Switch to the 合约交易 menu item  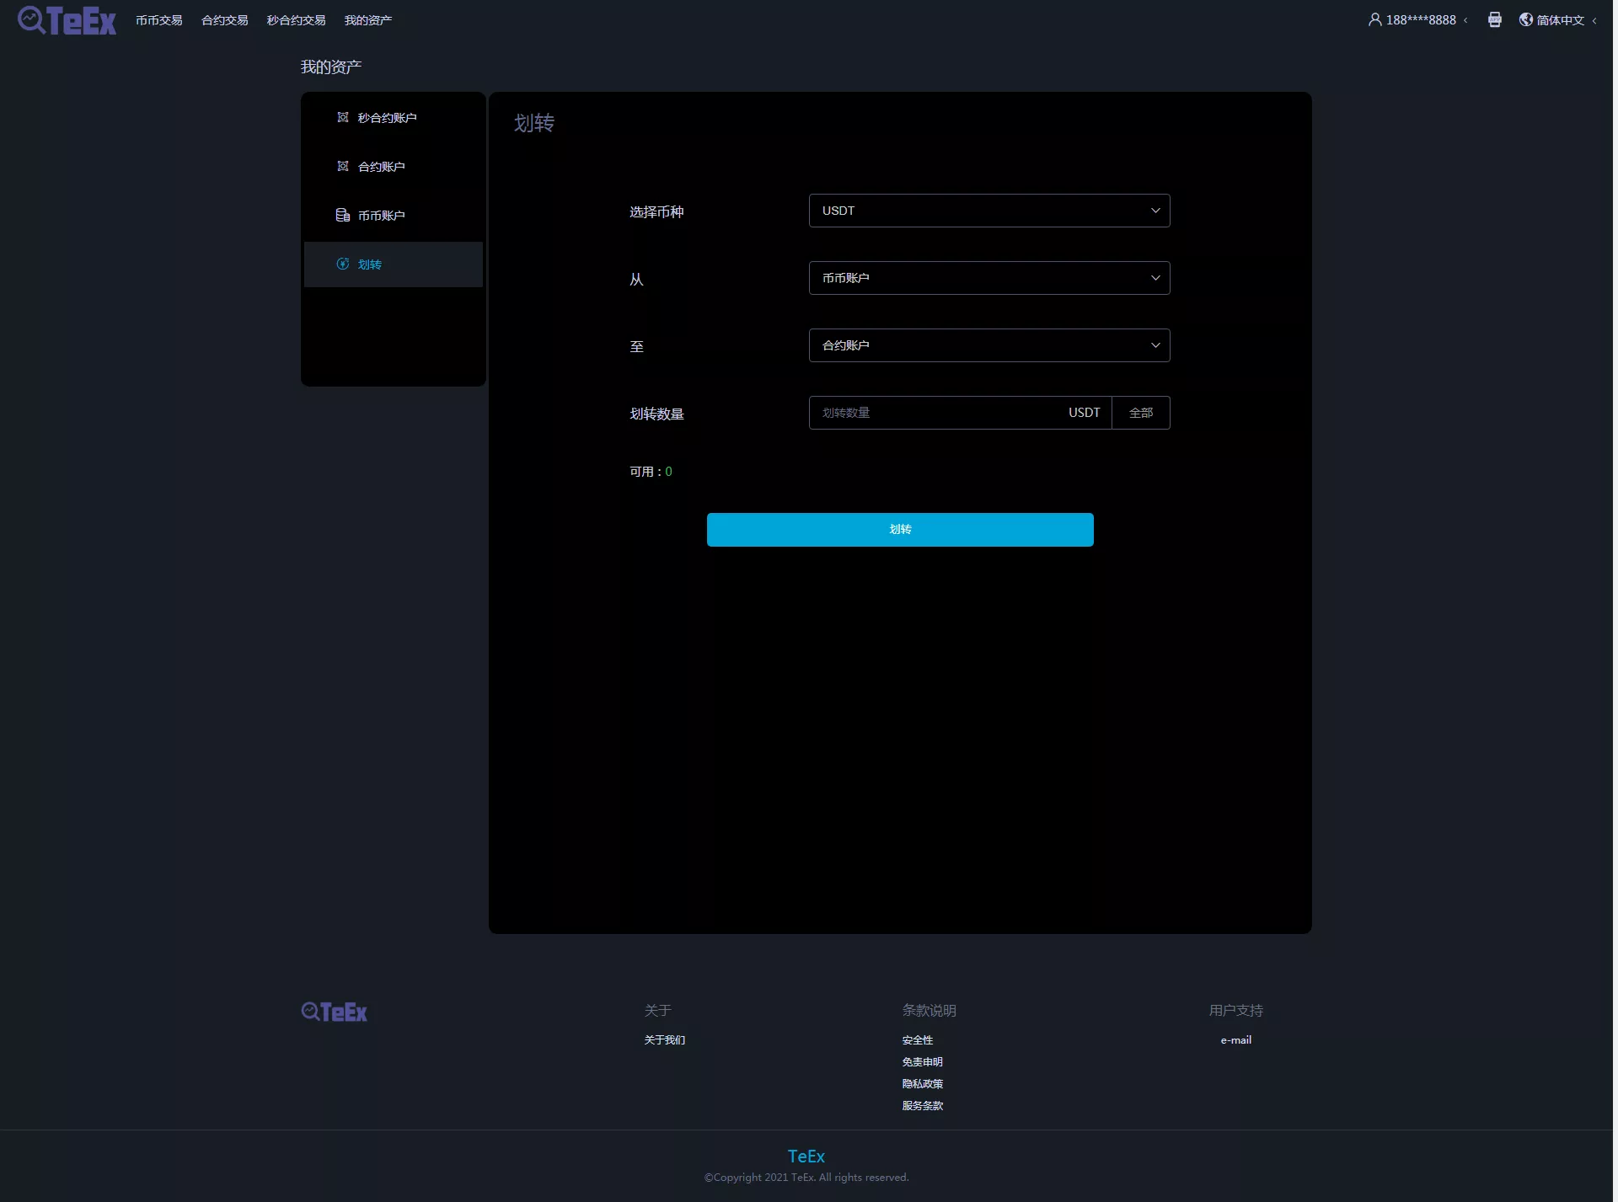coord(223,19)
